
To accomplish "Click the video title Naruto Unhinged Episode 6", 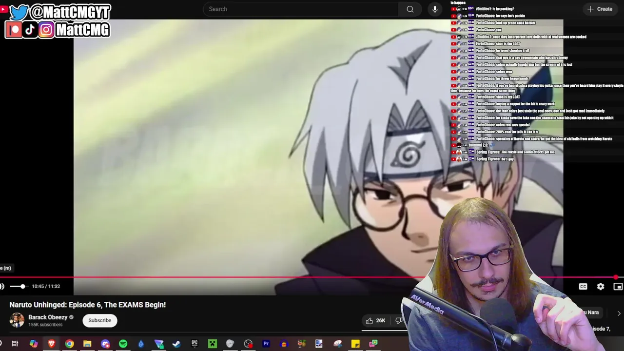I will click(x=88, y=305).
